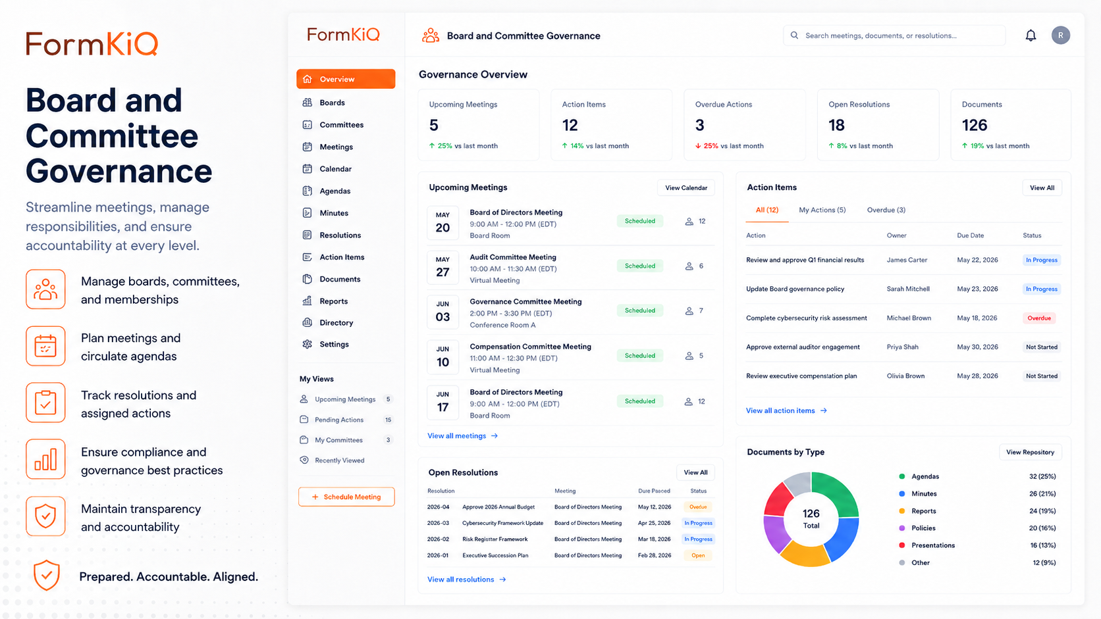Click attendees icon for Compensation Committee Meeting
The width and height of the screenshot is (1101, 619).
689,356
